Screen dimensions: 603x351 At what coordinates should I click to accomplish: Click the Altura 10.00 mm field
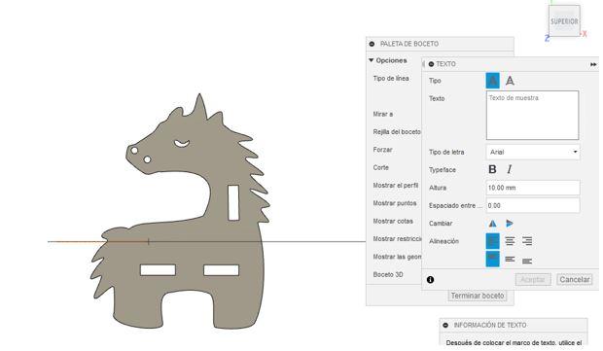point(533,188)
